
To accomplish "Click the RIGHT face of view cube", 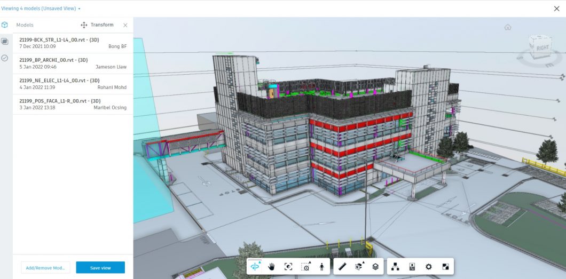I will pyautogui.click(x=543, y=47).
